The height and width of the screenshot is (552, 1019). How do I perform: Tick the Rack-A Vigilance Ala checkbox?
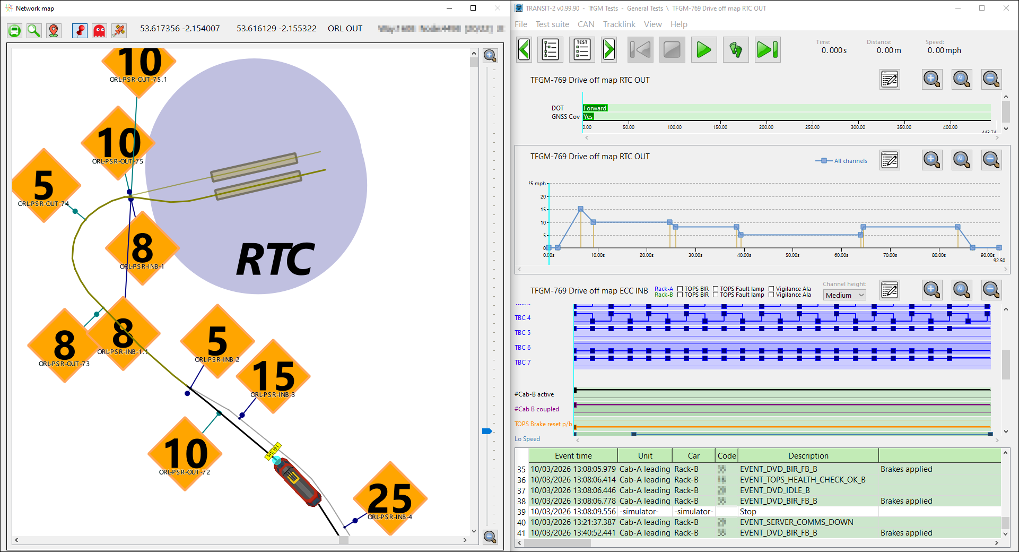772,289
